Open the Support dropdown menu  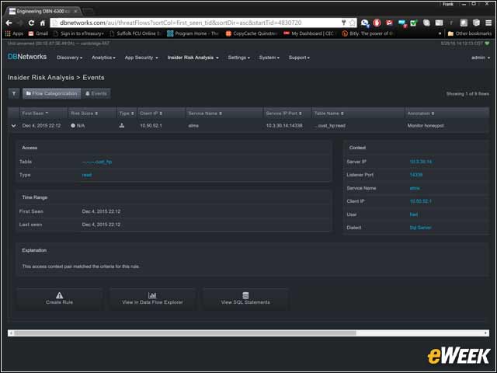pos(299,58)
